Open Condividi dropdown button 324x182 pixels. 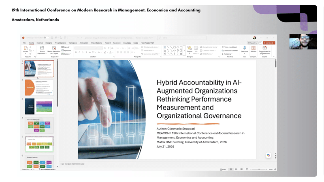(269, 43)
